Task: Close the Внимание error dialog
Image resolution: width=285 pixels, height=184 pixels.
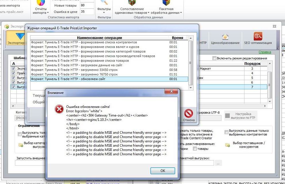Action: (x=171, y=91)
